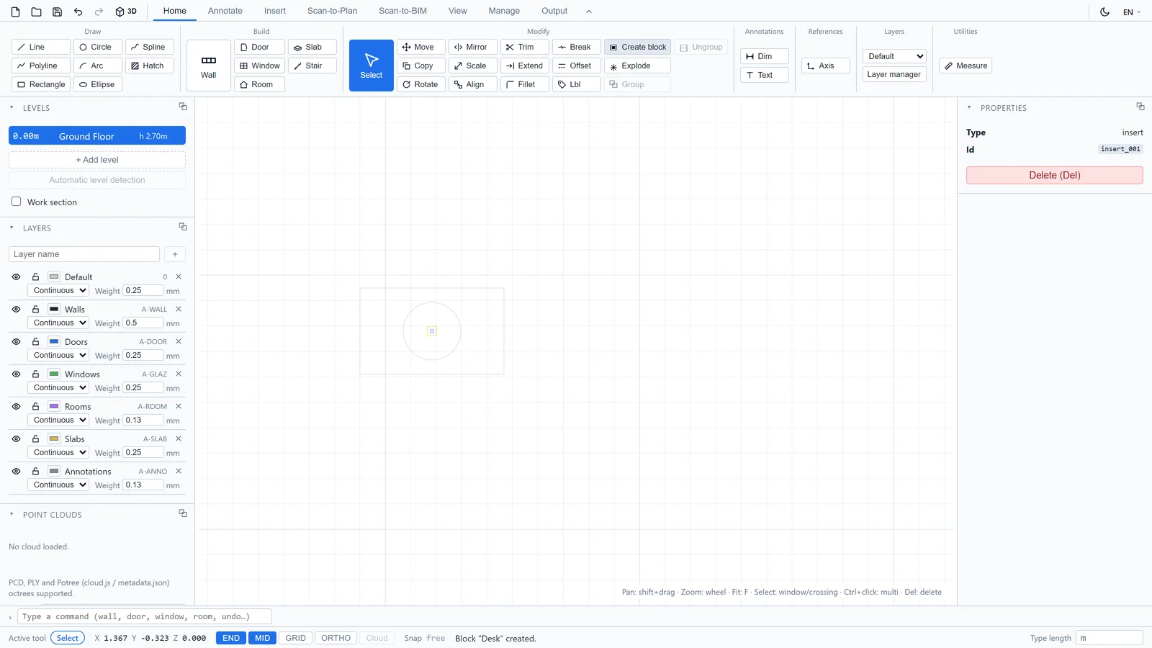This screenshot has height=648, width=1152.
Task: Lock the Windows layer
Action: point(35,374)
